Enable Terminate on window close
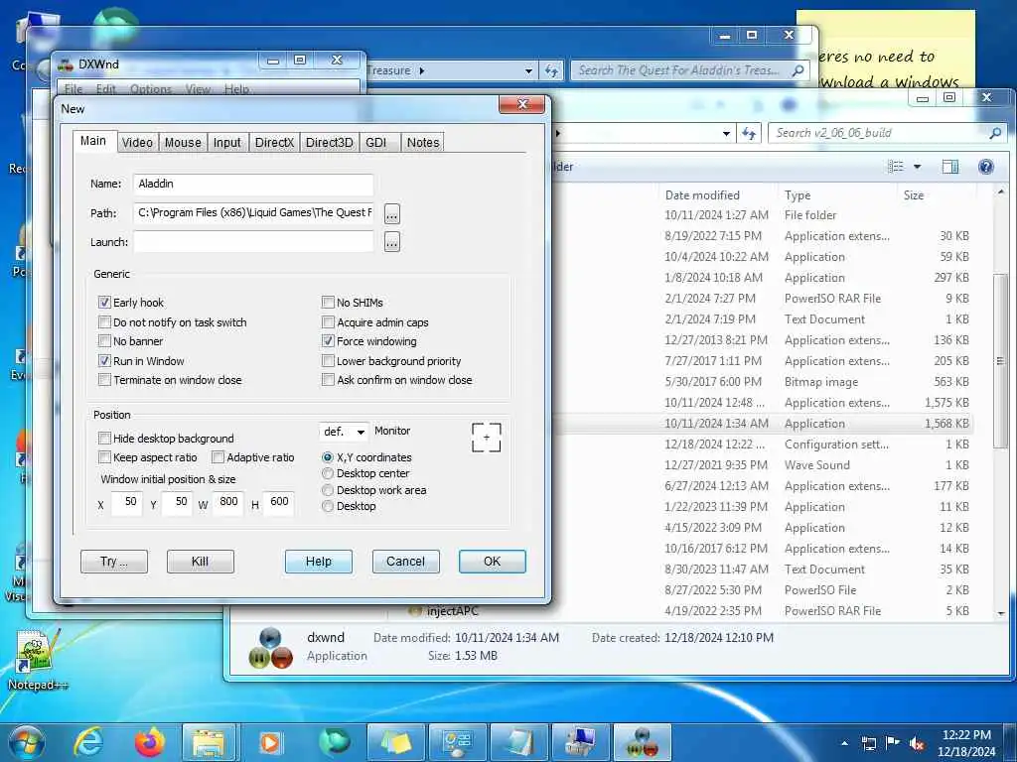Screen dimensions: 1017x762 pyautogui.click(x=104, y=380)
